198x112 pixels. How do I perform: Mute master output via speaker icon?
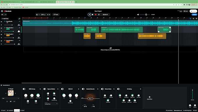click(138, 15)
